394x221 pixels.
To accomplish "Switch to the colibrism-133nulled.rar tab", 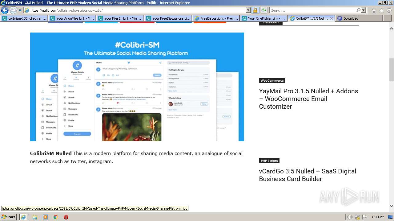I will 24,18.
